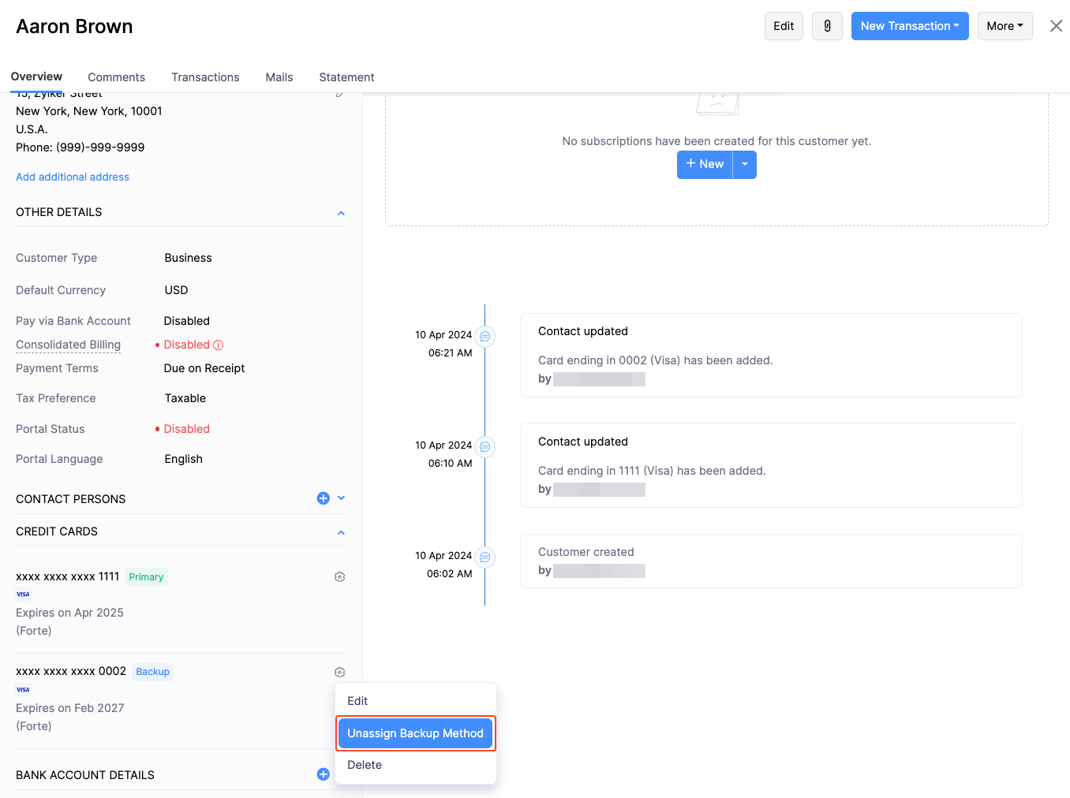Collapse the Other Details section

click(341, 212)
